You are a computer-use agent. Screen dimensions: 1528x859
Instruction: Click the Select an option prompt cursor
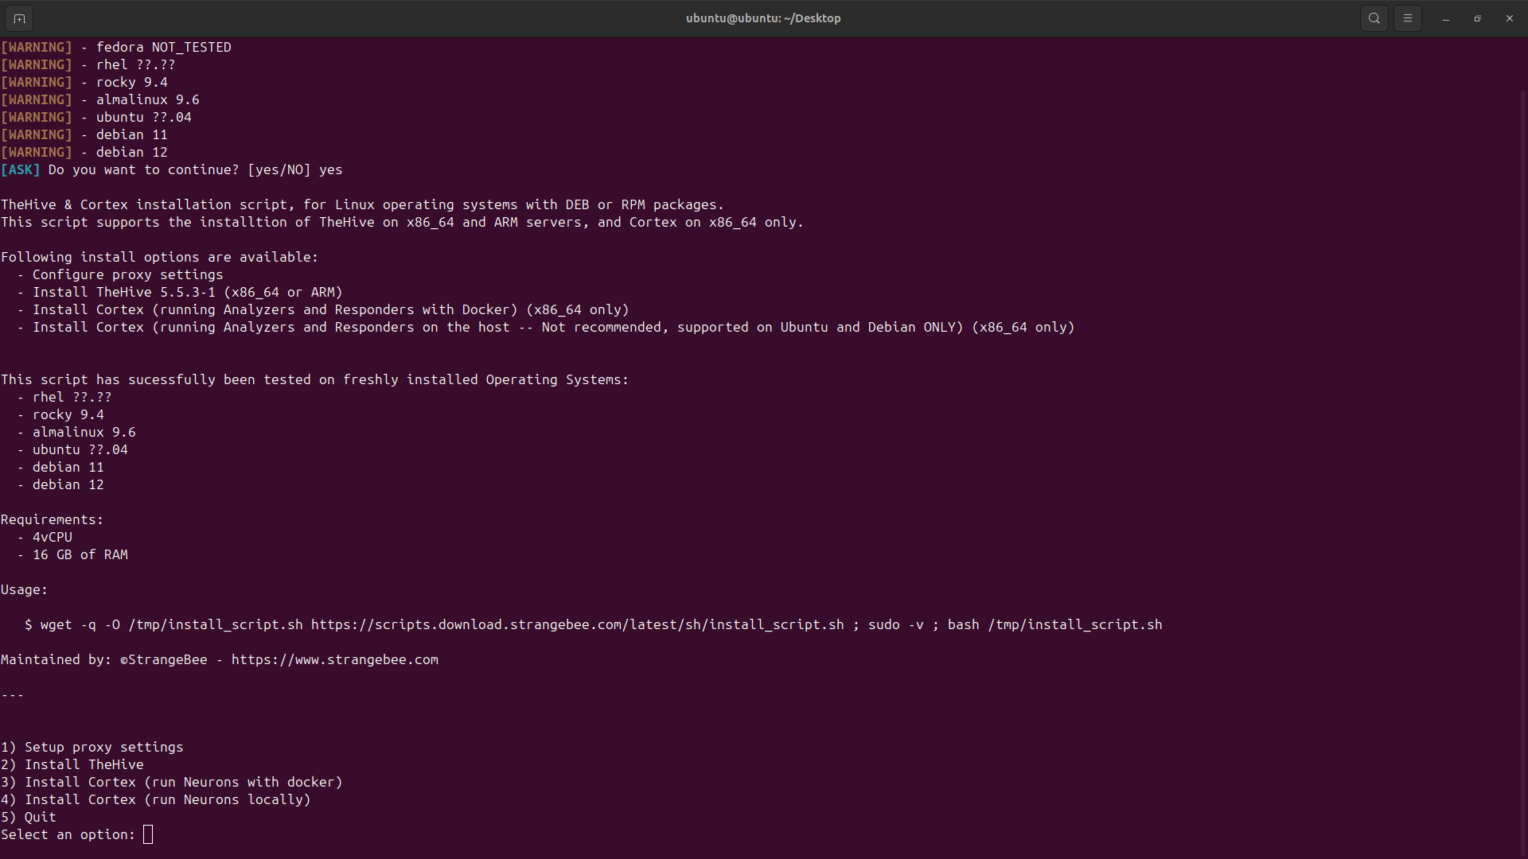coord(148,834)
